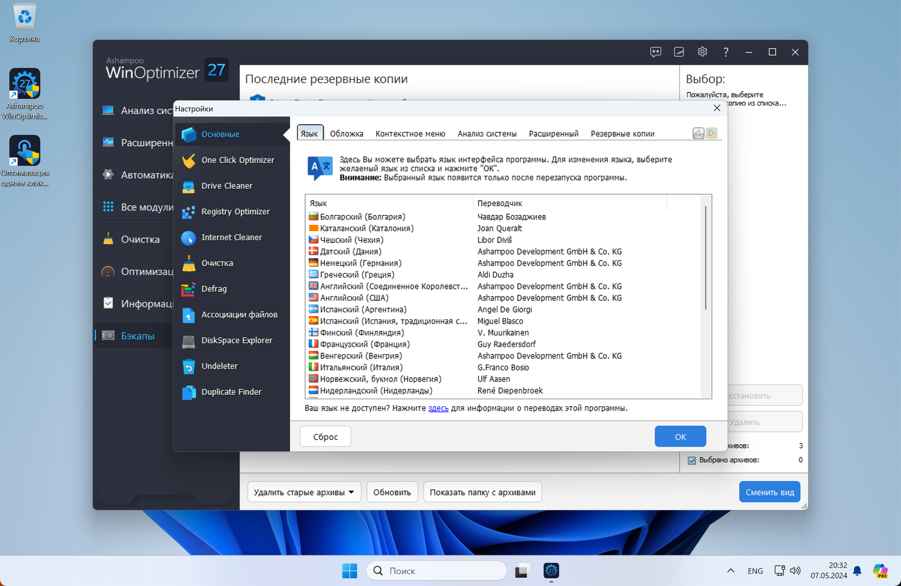The width and height of the screenshot is (901, 586).
Task: Click WinOptimizer 27 taskbar icon
Action: click(551, 571)
